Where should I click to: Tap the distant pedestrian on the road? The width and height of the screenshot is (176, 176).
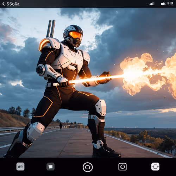click(61, 126)
